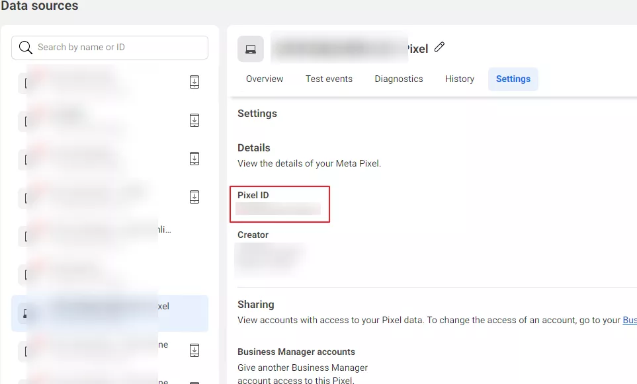Click the third mobile download icon in list
The width and height of the screenshot is (637, 384).
tap(194, 159)
